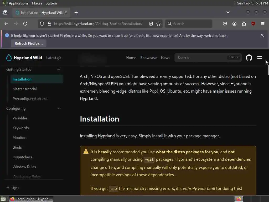
Task: Open the Dispatchers sidebar page
Action: pyautogui.click(x=22, y=157)
